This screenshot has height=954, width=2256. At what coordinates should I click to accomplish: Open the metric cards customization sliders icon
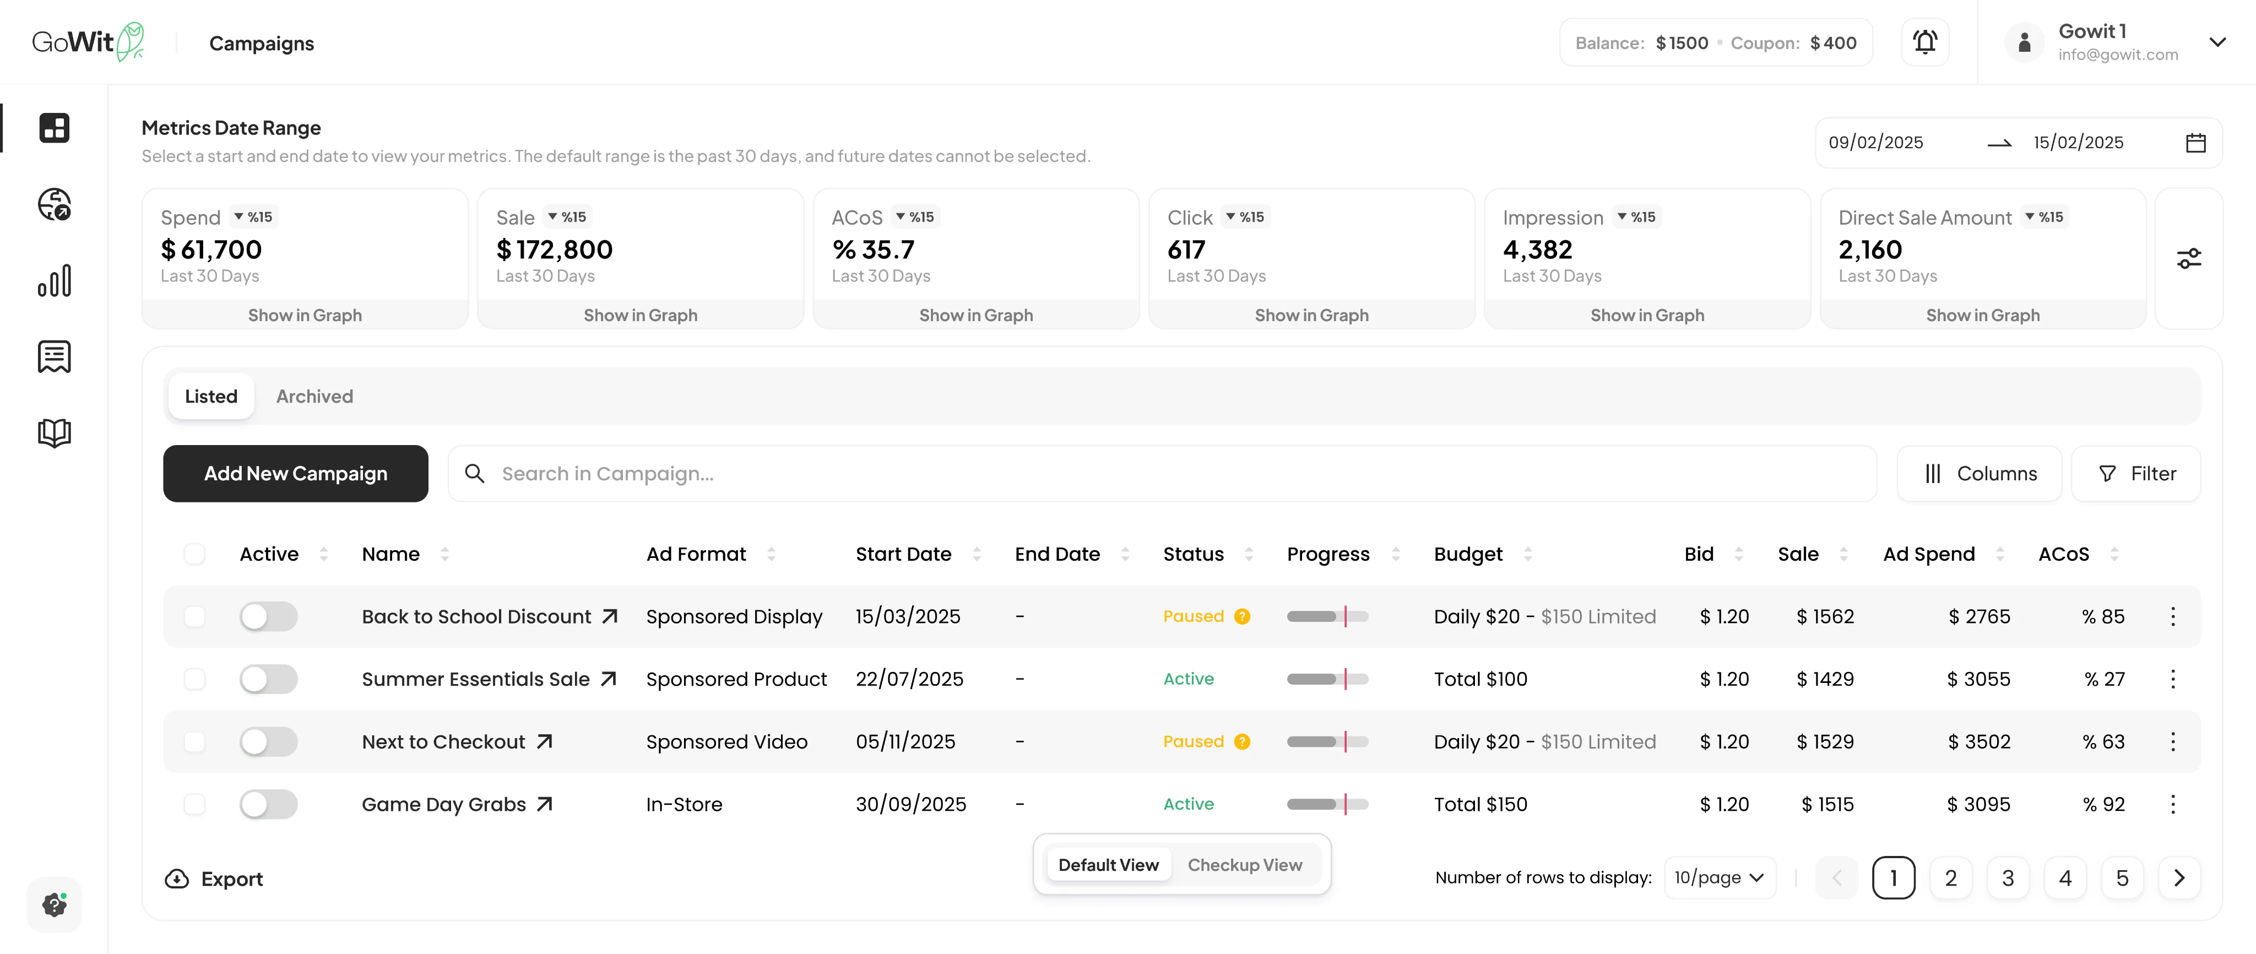(x=2190, y=258)
